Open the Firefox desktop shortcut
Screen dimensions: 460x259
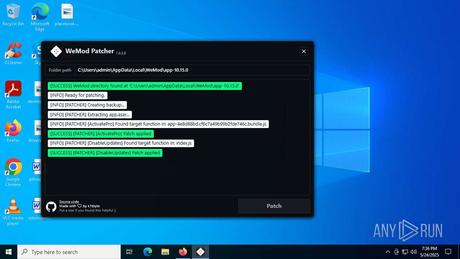(13, 131)
